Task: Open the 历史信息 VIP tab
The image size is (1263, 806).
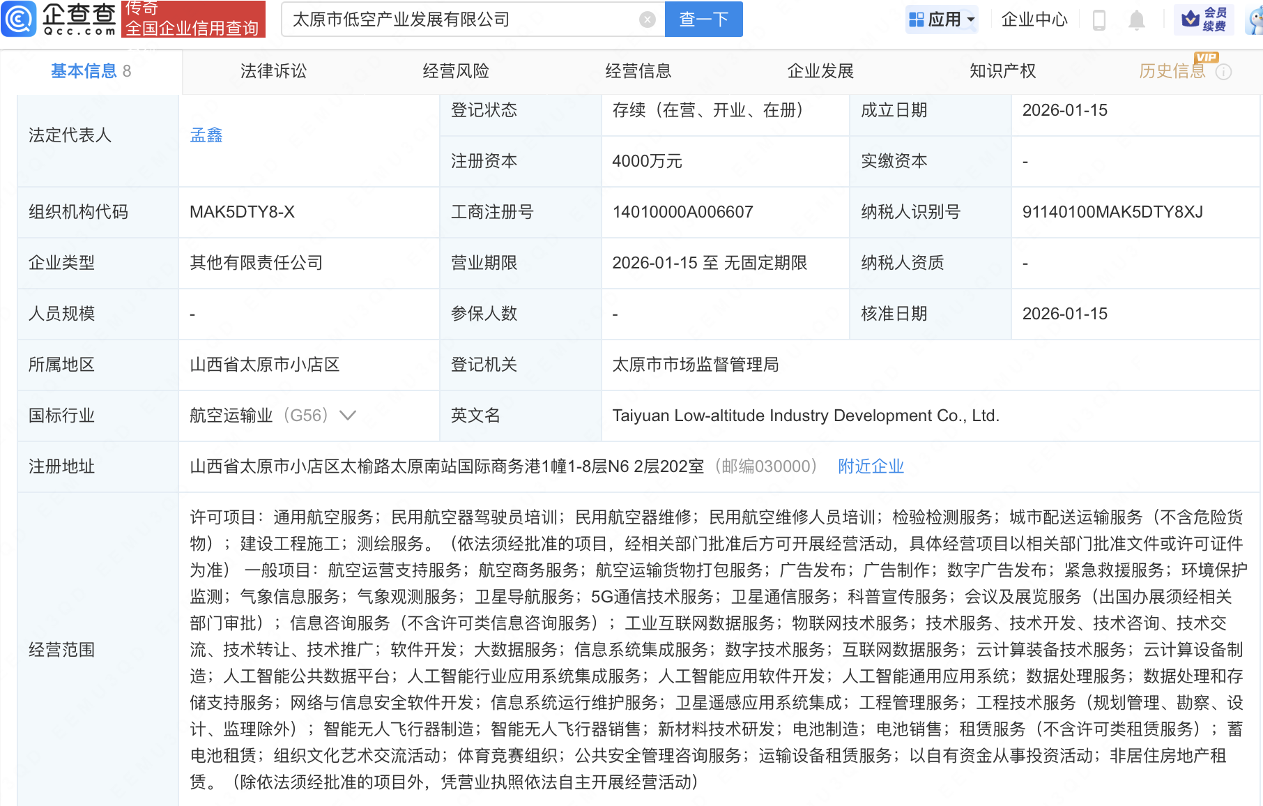Action: (1172, 71)
